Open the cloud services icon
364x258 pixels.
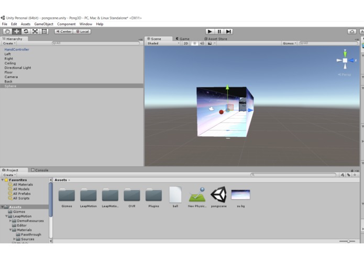pyautogui.click(x=352, y=31)
